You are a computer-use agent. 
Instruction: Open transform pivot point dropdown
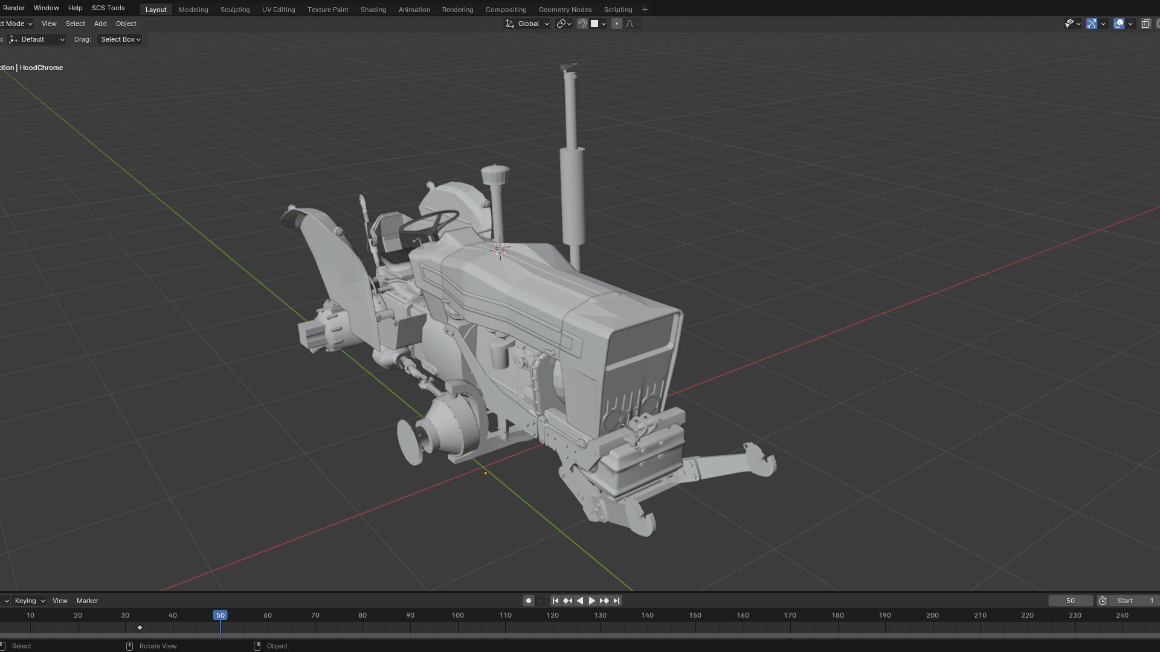tap(564, 24)
